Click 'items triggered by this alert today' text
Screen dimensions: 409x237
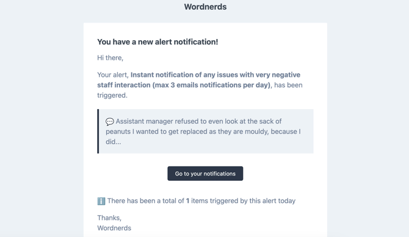coord(244,201)
